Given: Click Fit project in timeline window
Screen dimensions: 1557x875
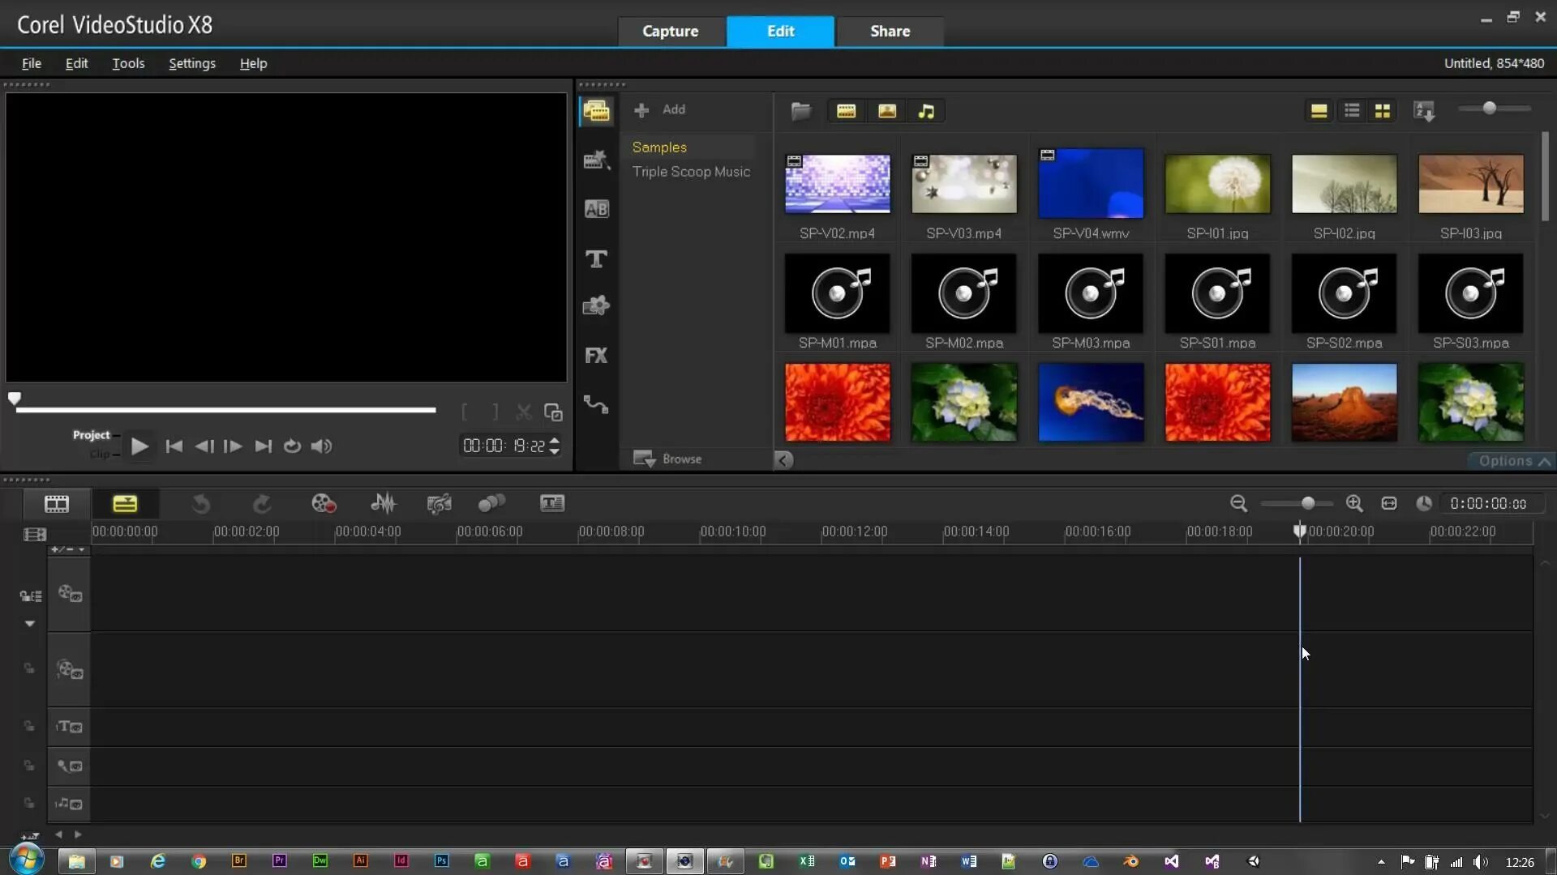Looking at the screenshot, I should 1389,504.
